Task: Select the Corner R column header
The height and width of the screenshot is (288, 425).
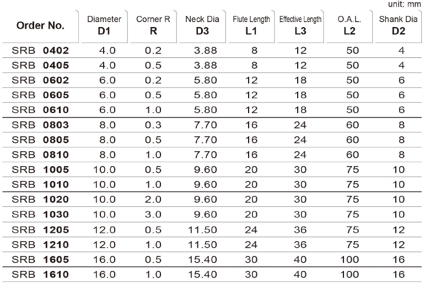Action: tap(153, 25)
